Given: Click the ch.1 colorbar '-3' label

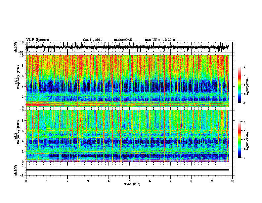Looking at the screenshot, I should pos(244,67).
